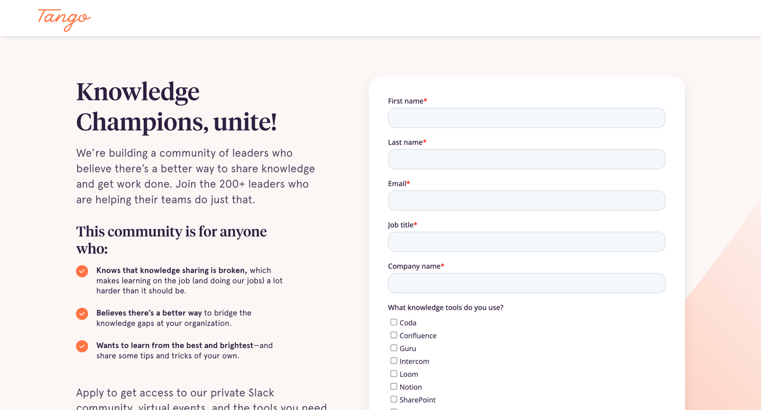Click the checkmark icon beside Wants to learn
Image resolution: width=761 pixels, height=410 pixels.
pyautogui.click(x=82, y=346)
